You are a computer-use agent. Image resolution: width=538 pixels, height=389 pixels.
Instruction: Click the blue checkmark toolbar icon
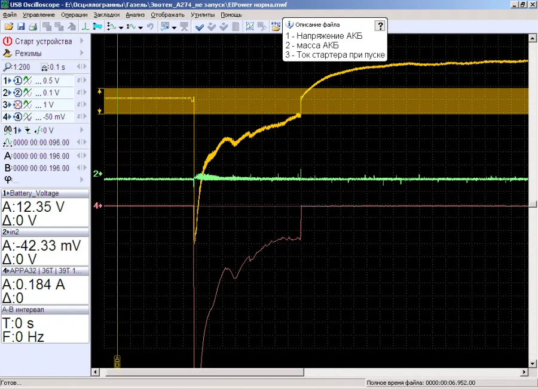tap(199, 27)
